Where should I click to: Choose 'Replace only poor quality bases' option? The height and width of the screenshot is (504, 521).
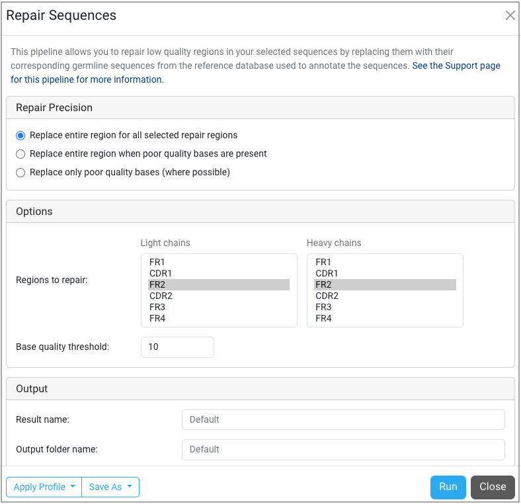[x=20, y=173]
